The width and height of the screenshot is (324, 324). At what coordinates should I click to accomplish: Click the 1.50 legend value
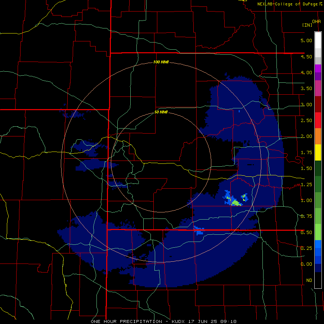[x=306, y=168]
